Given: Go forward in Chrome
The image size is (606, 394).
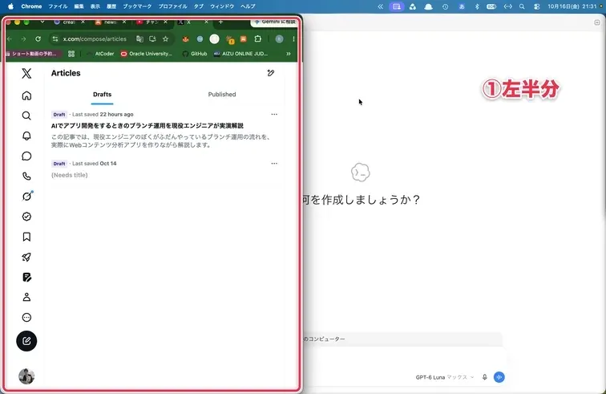Looking at the screenshot, I should click(x=23, y=39).
